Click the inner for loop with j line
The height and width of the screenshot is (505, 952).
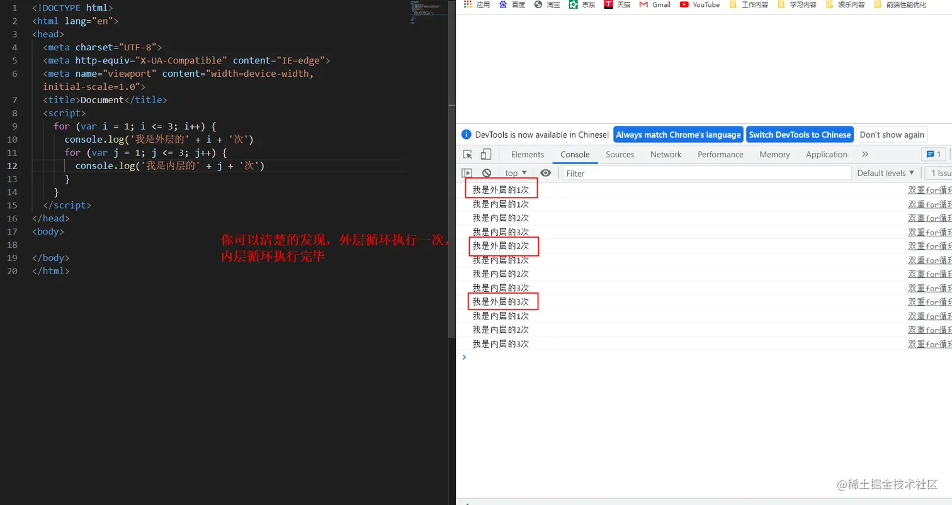pos(145,153)
